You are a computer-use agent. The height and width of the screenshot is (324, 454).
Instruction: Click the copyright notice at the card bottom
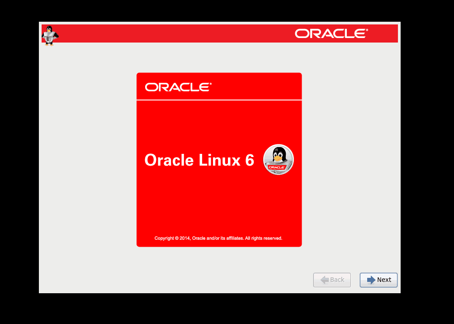(x=218, y=238)
